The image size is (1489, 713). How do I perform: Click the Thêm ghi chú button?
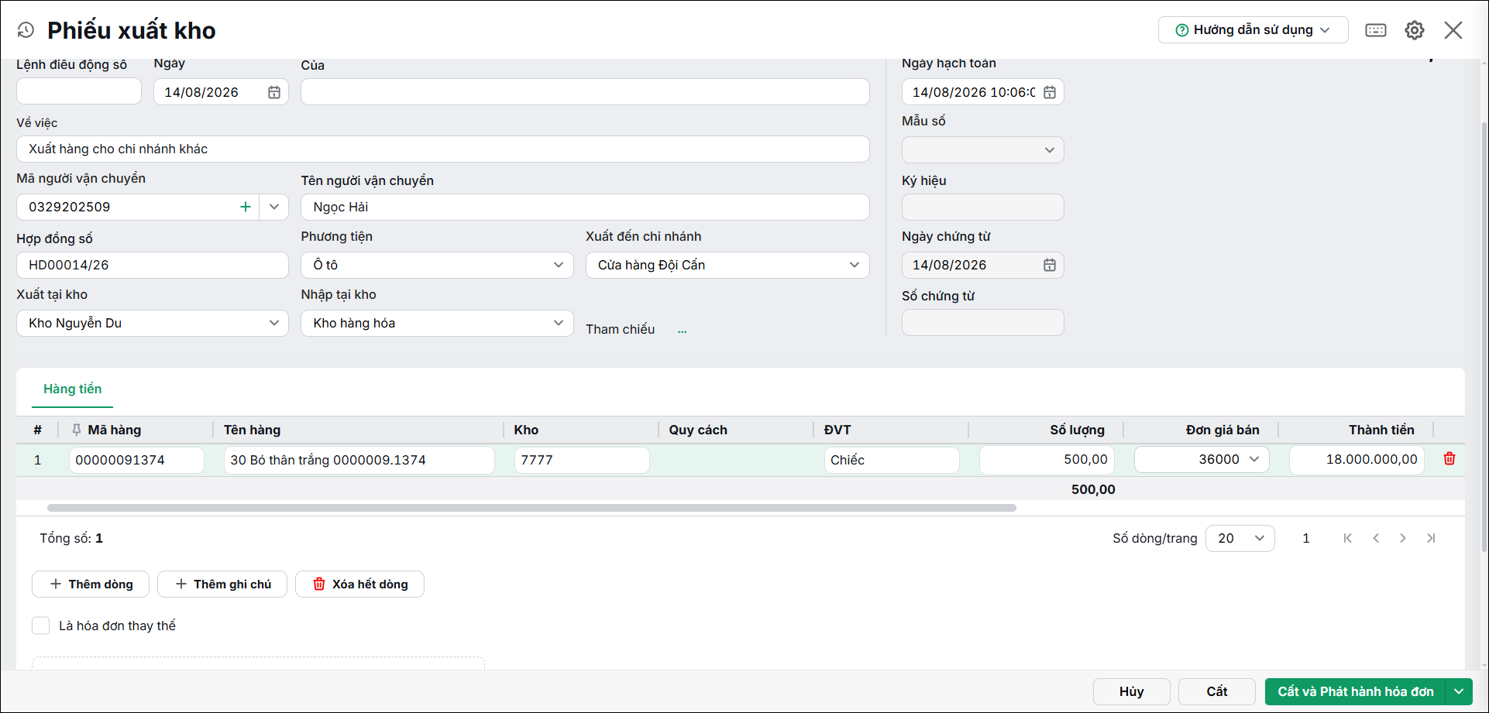click(x=222, y=584)
